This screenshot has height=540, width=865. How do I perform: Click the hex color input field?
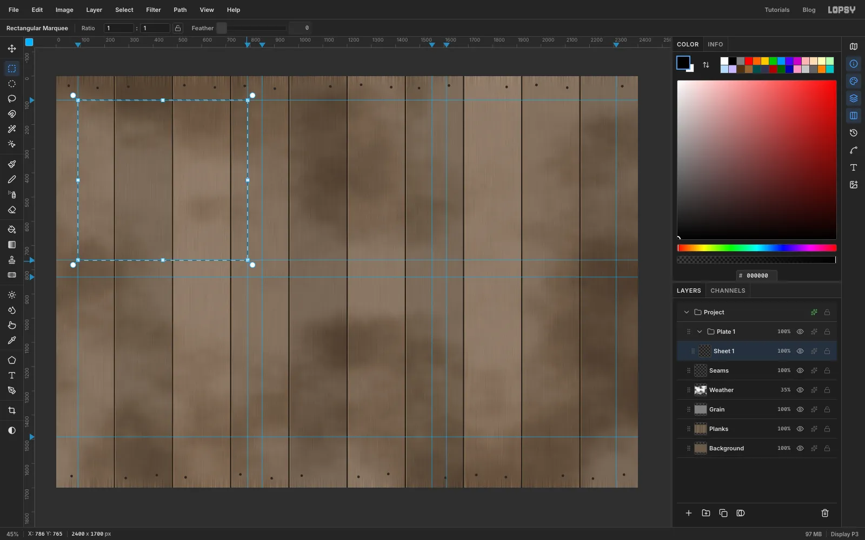point(757,275)
